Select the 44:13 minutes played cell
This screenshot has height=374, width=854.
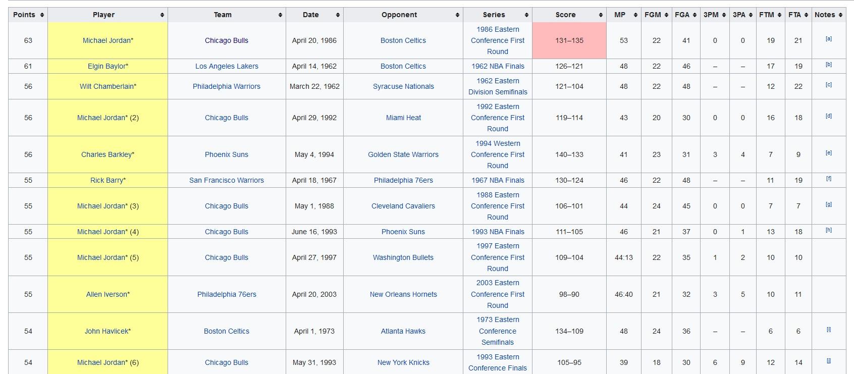pyautogui.click(x=624, y=257)
